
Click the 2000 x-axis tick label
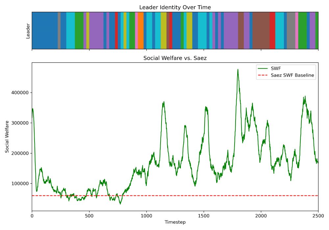(x=261, y=216)
